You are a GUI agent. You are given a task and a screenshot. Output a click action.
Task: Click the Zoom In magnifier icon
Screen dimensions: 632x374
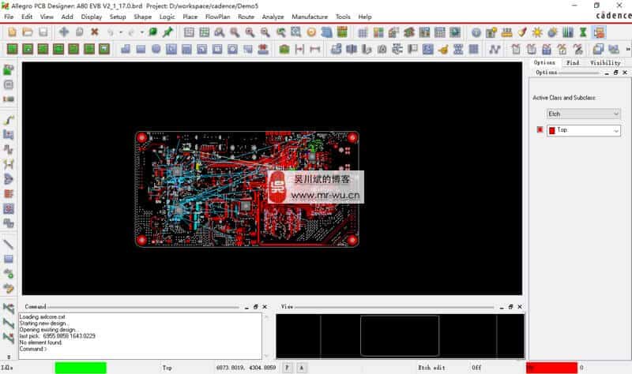(x=250, y=32)
